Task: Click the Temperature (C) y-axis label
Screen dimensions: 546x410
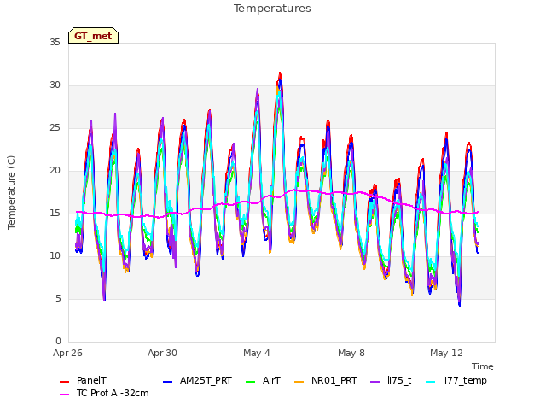Action: tap(11, 192)
